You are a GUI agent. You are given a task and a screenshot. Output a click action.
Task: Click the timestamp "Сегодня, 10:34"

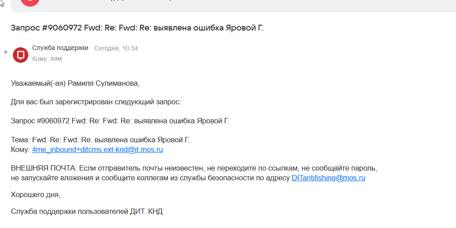coord(116,48)
